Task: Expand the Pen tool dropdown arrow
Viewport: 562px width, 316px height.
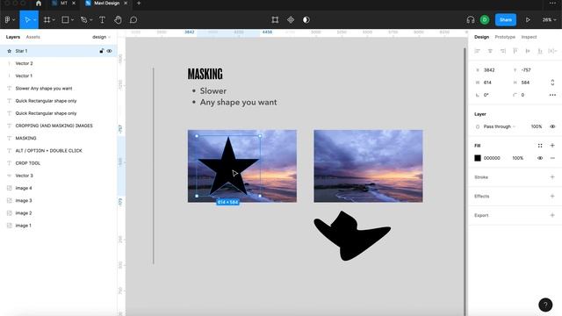Action: point(91,19)
